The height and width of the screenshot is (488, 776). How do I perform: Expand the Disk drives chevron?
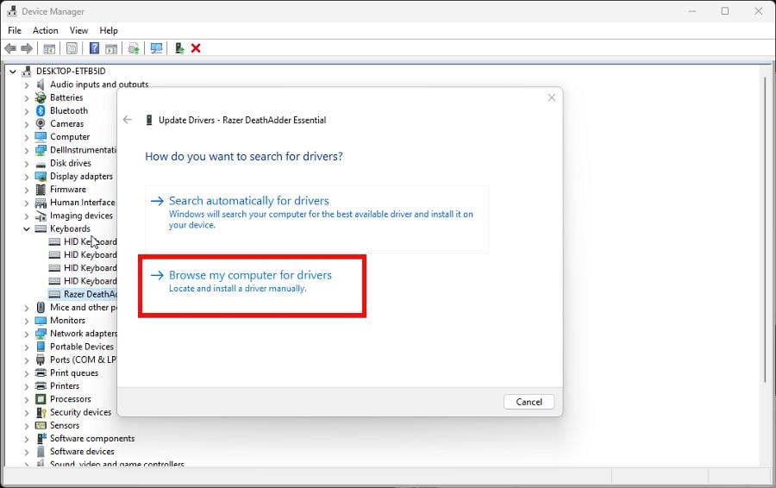(x=27, y=163)
